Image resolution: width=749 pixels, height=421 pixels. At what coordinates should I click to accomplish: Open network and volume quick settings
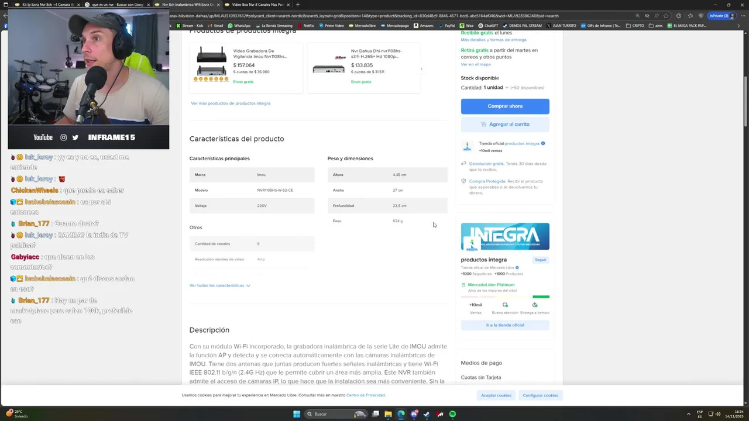(x=715, y=414)
